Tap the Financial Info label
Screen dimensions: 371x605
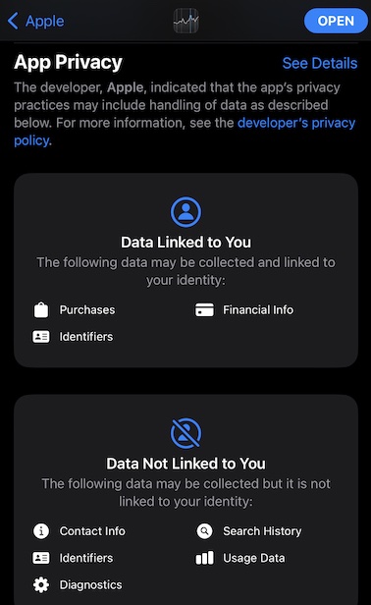258,309
